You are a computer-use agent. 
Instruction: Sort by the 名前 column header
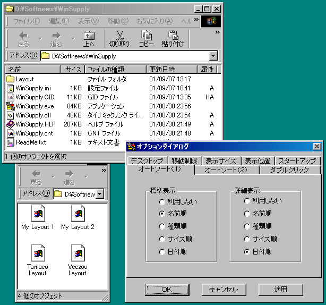(32, 70)
